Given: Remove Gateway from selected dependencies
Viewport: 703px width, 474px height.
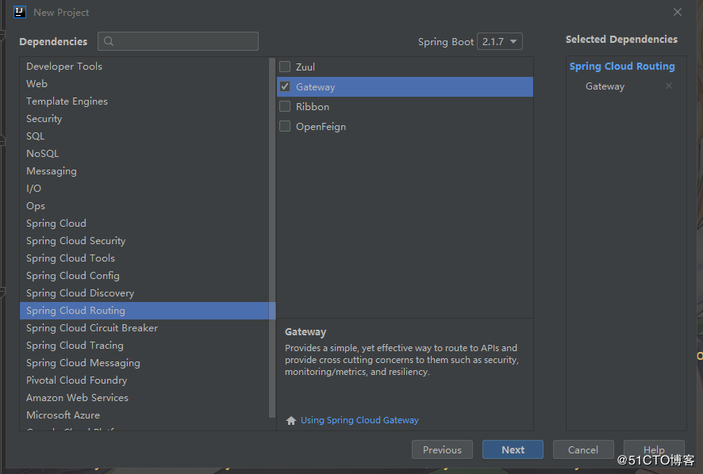Looking at the screenshot, I should [x=668, y=86].
